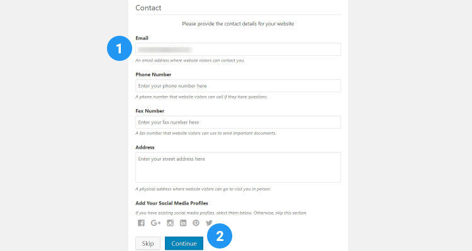Image resolution: width=472 pixels, height=251 pixels.
Task: Pick the Pinterest profile icon
Action: [196, 223]
